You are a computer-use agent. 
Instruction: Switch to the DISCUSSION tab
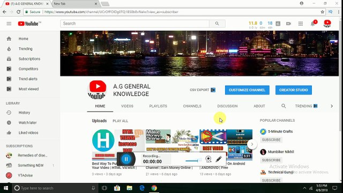pos(227,106)
